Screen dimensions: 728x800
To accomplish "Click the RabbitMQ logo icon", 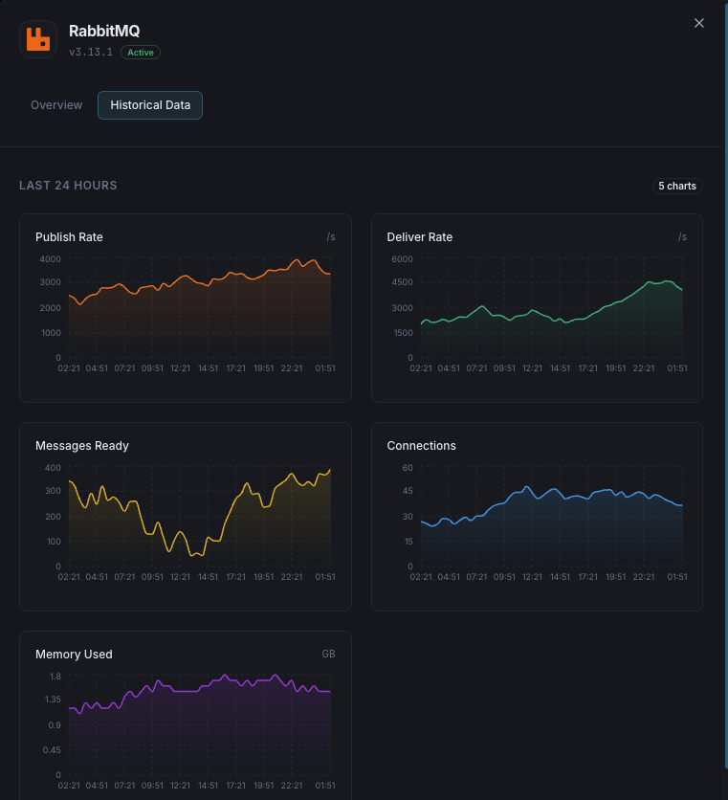I will pyautogui.click(x=38, y=39).
